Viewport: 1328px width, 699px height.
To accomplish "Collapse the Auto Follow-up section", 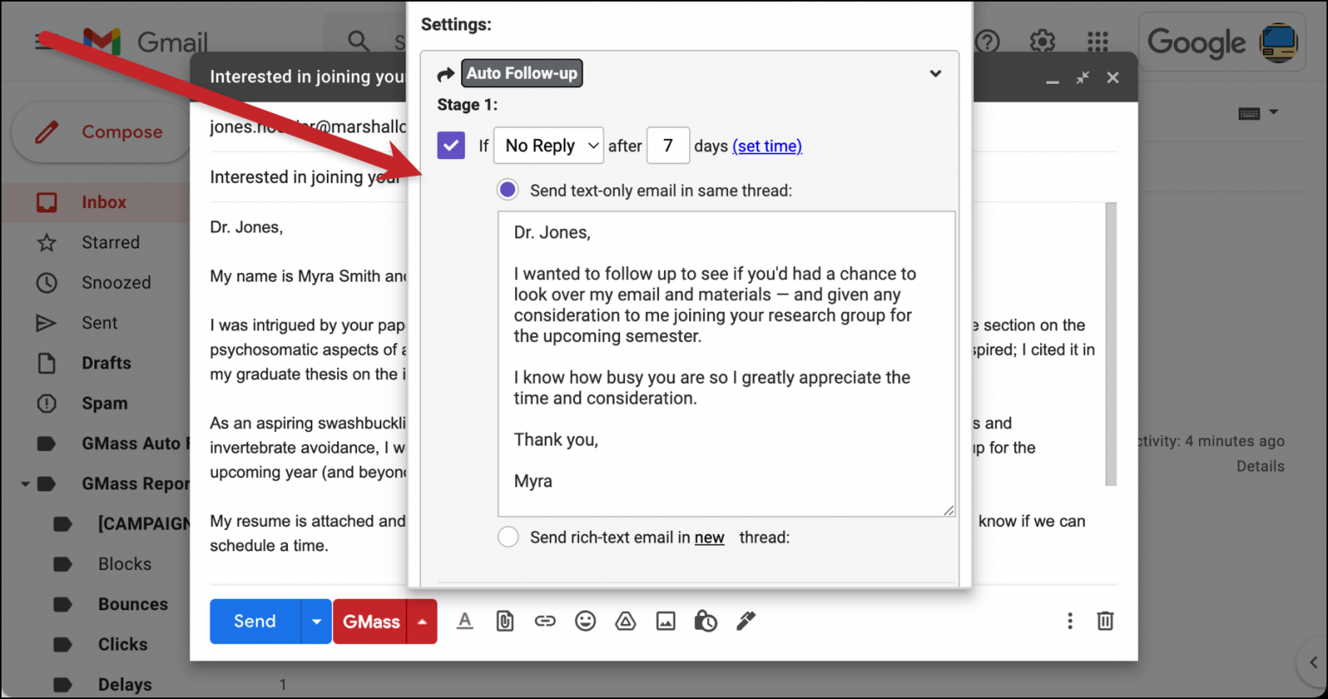I will (935, 73).
